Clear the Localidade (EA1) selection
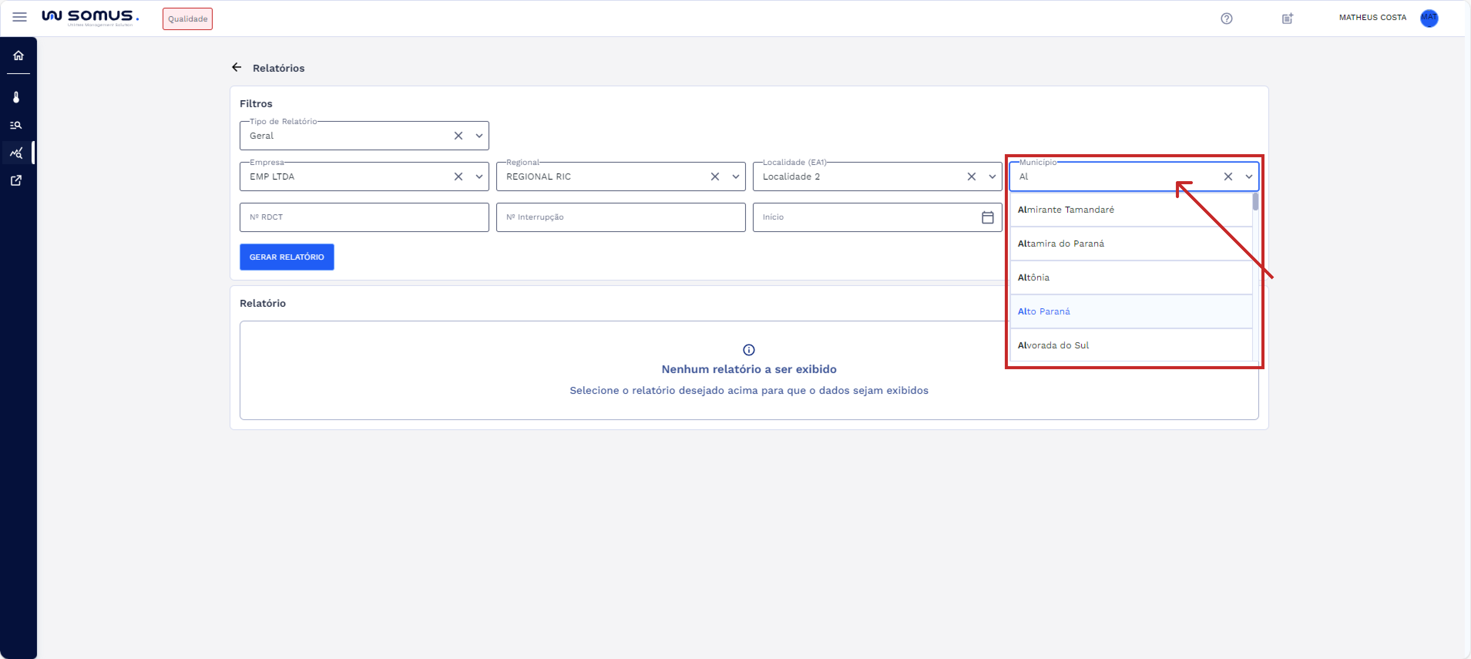The width and height of the screenshot is (1471, 659). [971, 177]
